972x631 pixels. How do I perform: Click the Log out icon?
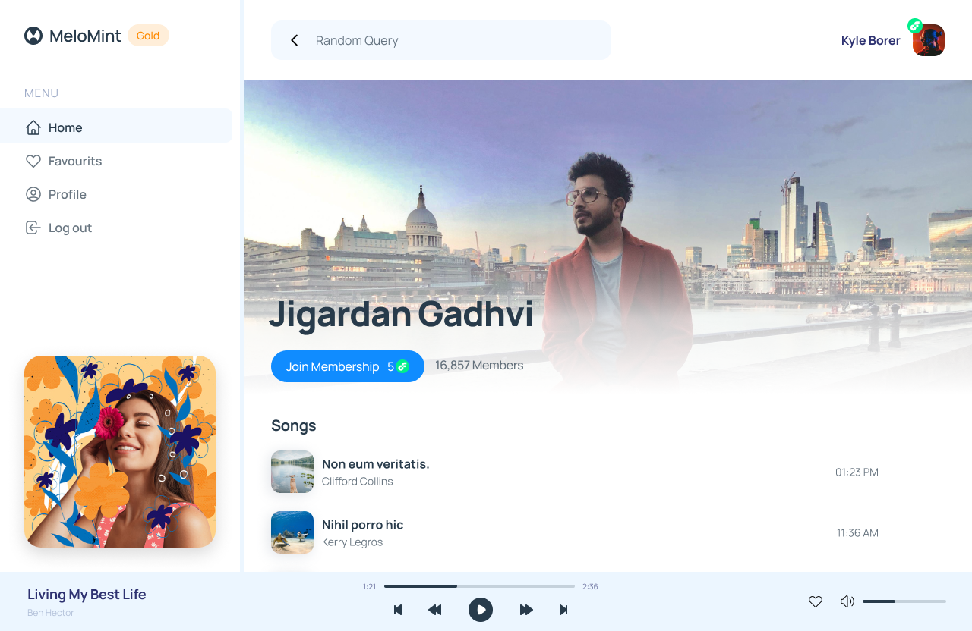pos(33,228)
